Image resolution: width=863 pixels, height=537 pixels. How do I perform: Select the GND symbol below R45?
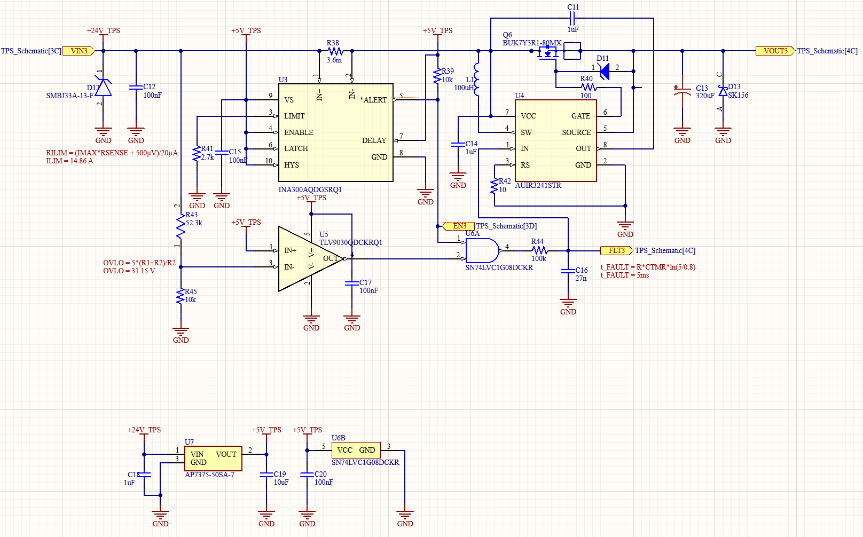(181, 335)
